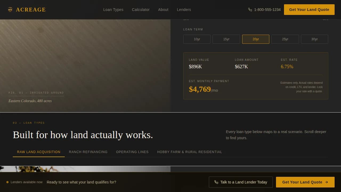The image size is (341, 192).
Task: Select the 30yr loan term
Action: (315, 39)
